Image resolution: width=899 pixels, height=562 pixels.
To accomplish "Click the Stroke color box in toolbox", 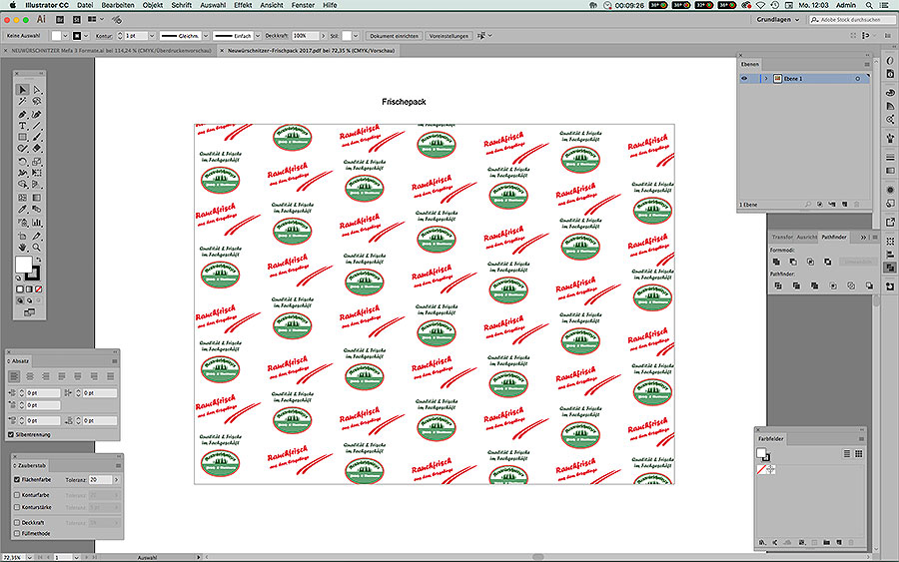I will coord(34,274).
